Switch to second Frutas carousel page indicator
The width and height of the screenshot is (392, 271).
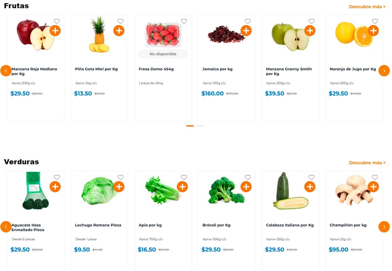(200, 126)
